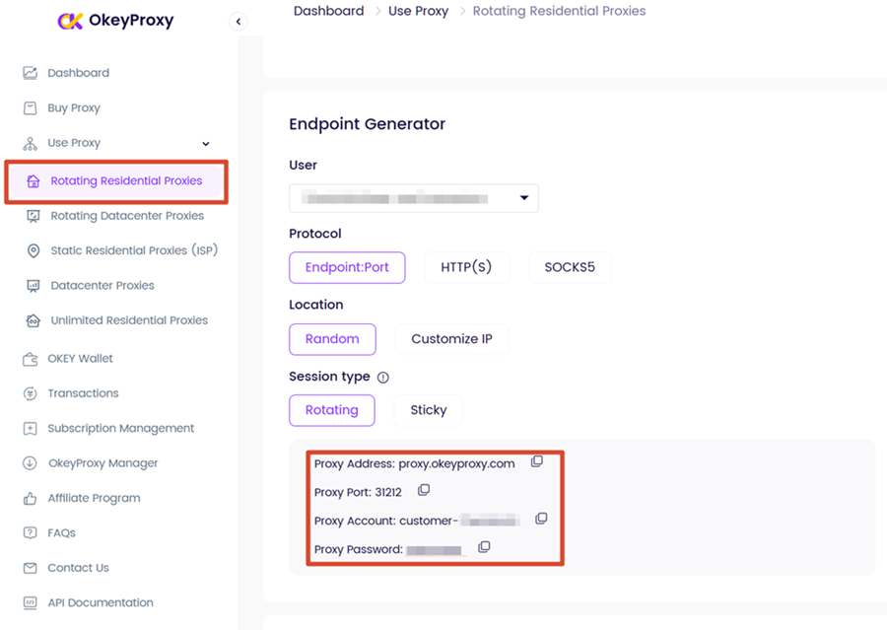Choose Customize IP location option
887x630 pixels.
pos(452,339)
